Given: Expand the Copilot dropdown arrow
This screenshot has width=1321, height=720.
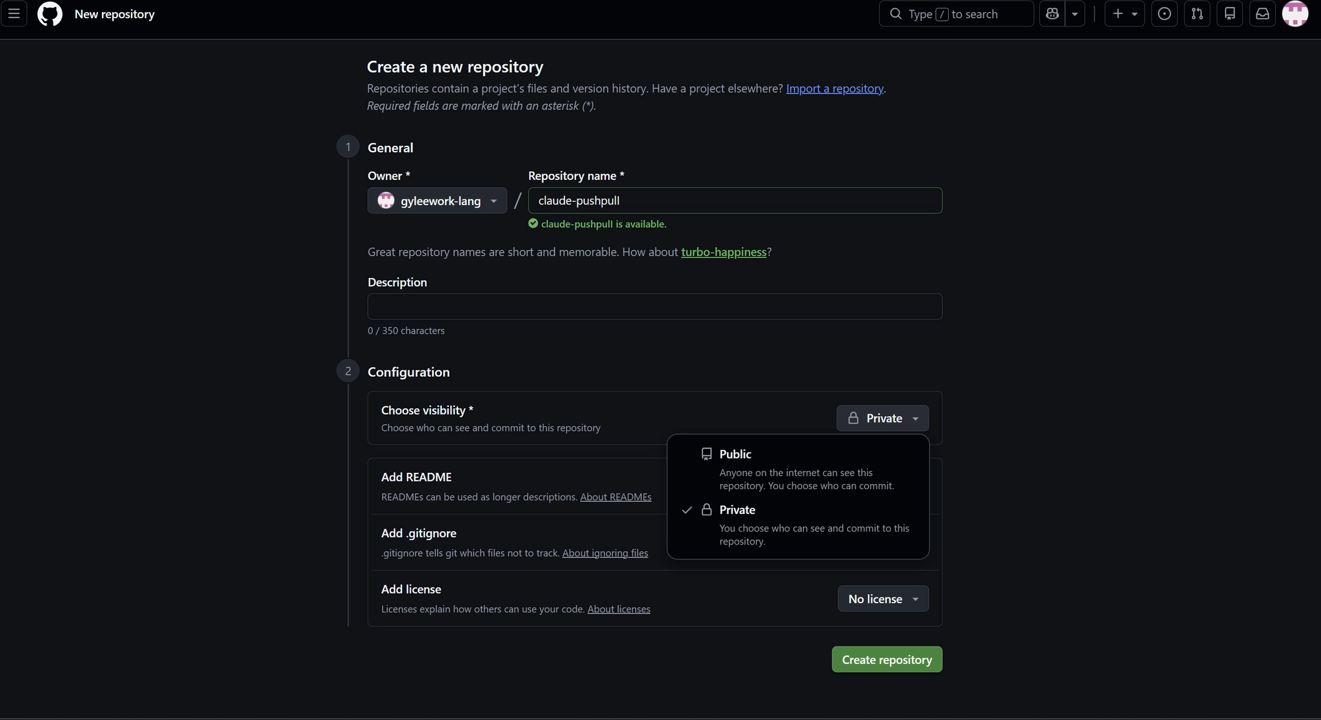Looking at the screenshot, I should [x=1075, y=14].
